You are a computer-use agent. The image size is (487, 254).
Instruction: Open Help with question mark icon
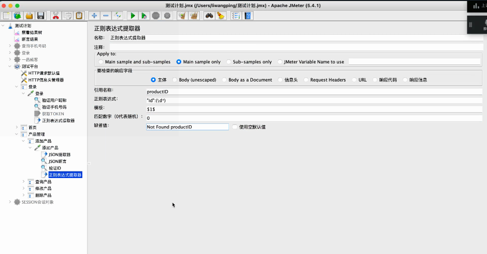[x=248, y=16]
